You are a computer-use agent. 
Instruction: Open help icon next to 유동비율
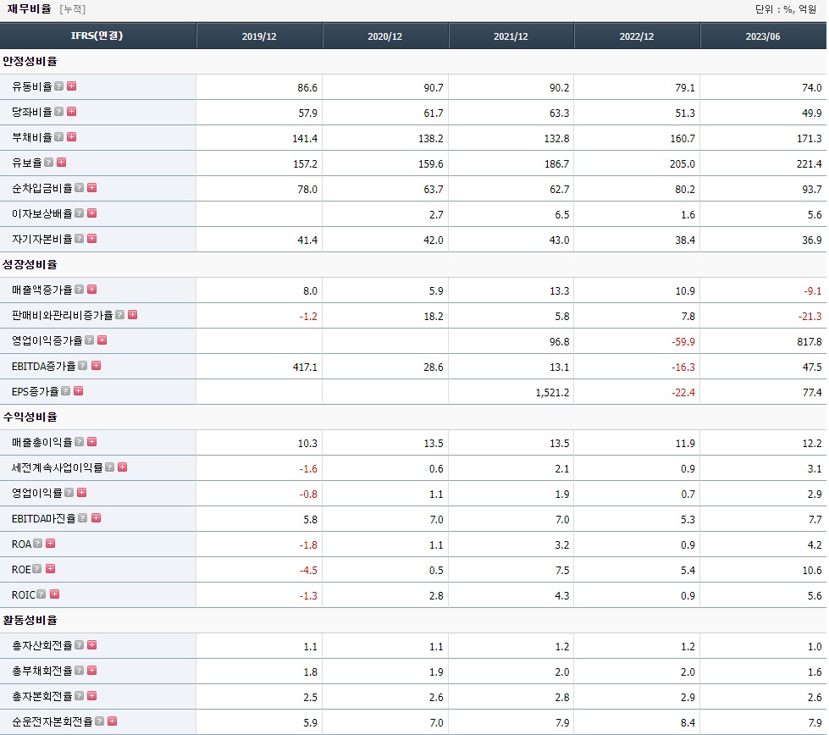[x=59, y=86]
